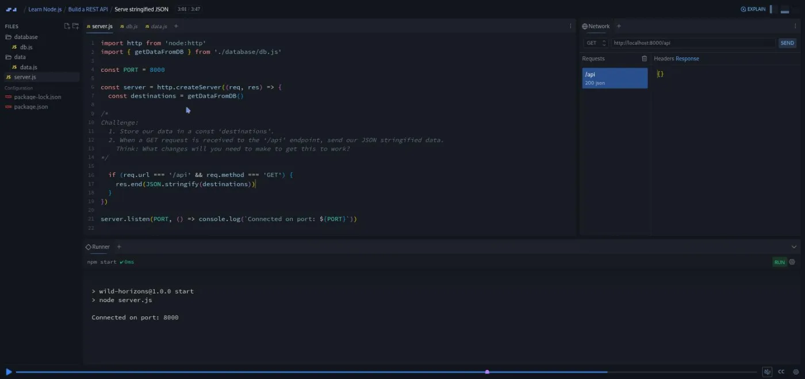
Task: Show the Response tab
Action: point(687,59)
